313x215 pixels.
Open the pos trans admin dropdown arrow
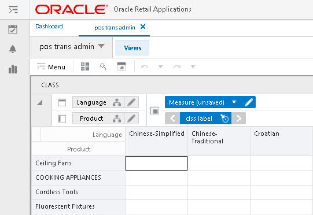[x=101, y=46]
